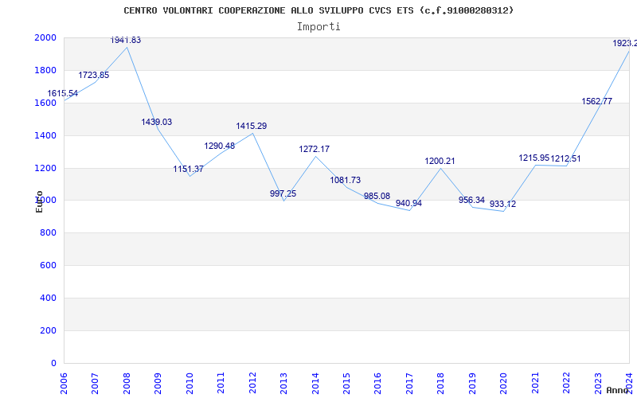
Task: Click the 933.12 lowest data point label
Action: click(502, 205)
